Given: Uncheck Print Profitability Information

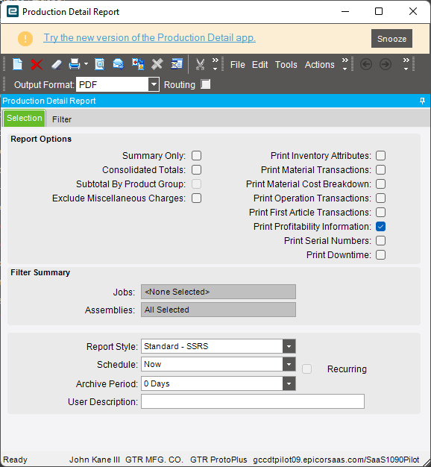Looking at the screenshot, I should tap(381, 227).
